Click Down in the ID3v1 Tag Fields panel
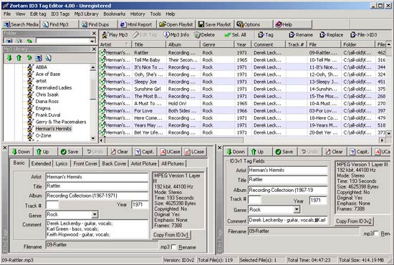Screen dimensions: 394x265 tap(236, 152)
